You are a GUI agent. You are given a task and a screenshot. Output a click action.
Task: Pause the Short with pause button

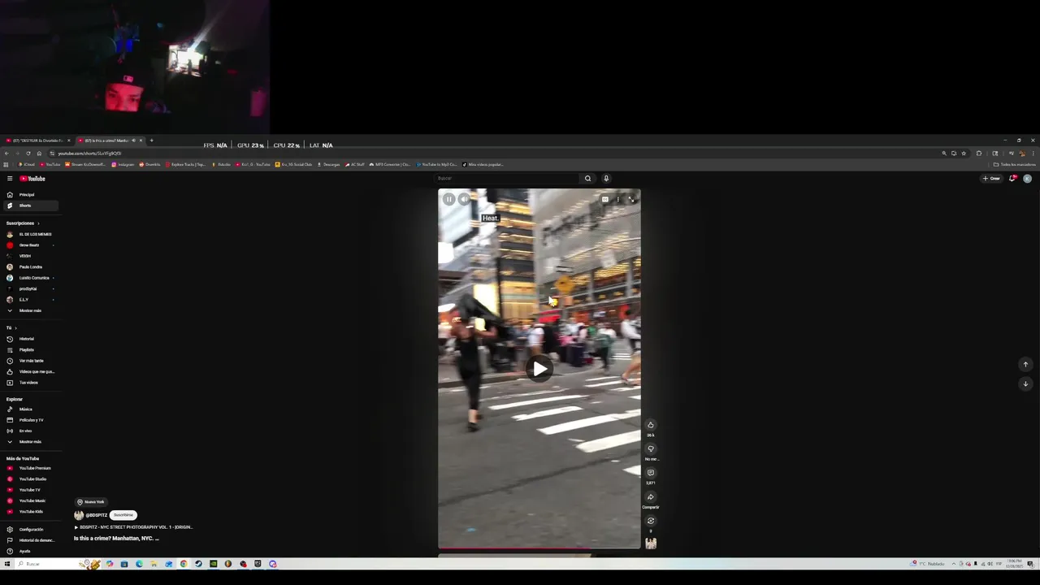click(x=448, y=199)
